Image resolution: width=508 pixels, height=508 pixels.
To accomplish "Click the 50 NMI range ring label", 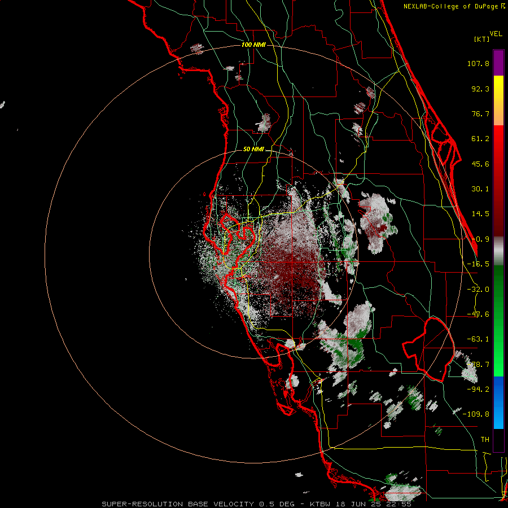I will click(253, 150).
